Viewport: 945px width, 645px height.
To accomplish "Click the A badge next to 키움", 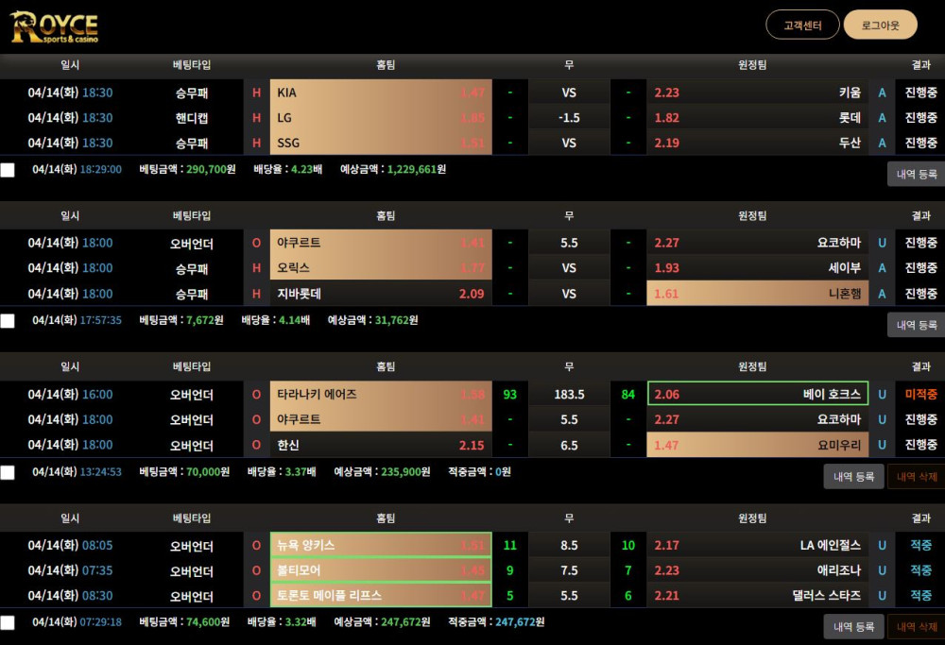I will point(882,93).
